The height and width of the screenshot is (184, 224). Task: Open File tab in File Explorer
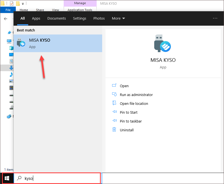[x=8, y=10]
